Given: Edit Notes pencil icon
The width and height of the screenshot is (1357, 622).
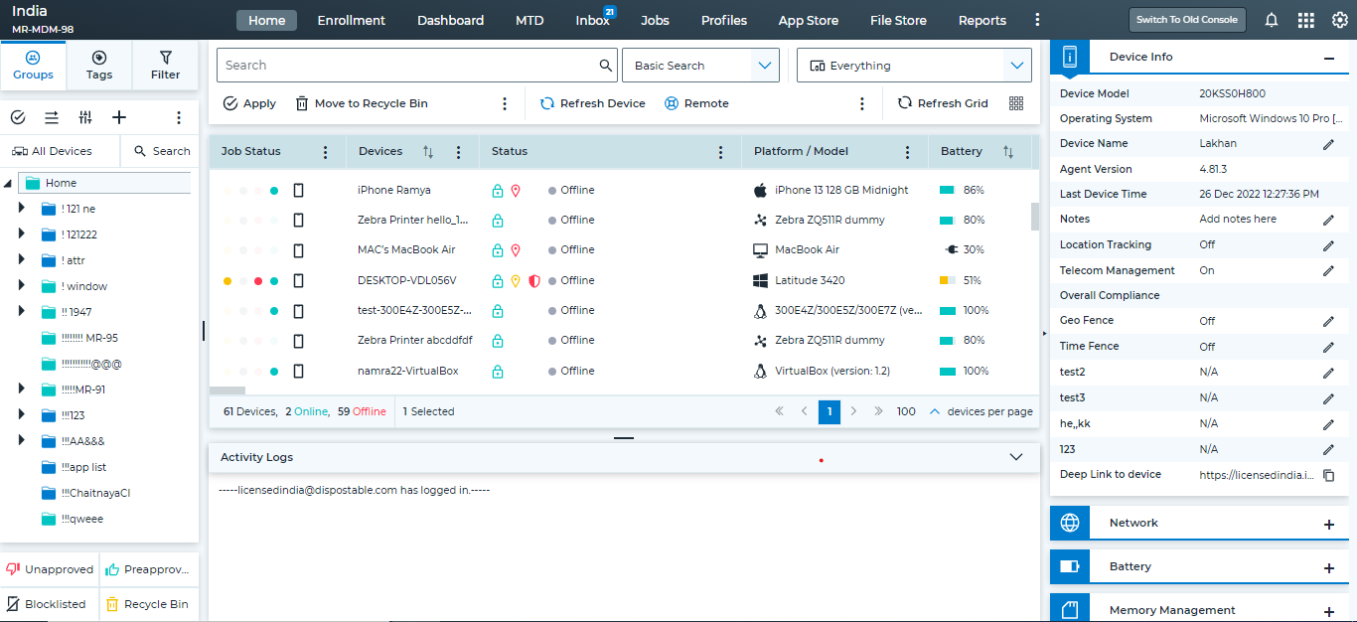Looking at the screenshot, I should click(1328, 220).
